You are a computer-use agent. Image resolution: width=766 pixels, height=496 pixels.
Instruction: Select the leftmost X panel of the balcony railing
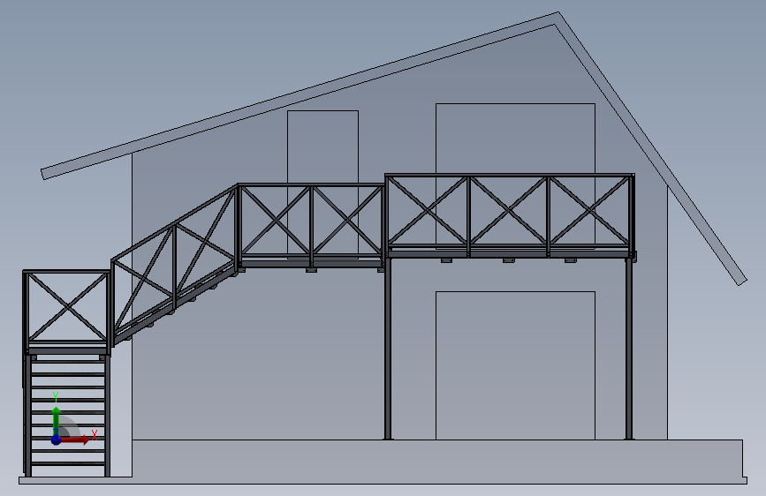coord(428,211)
